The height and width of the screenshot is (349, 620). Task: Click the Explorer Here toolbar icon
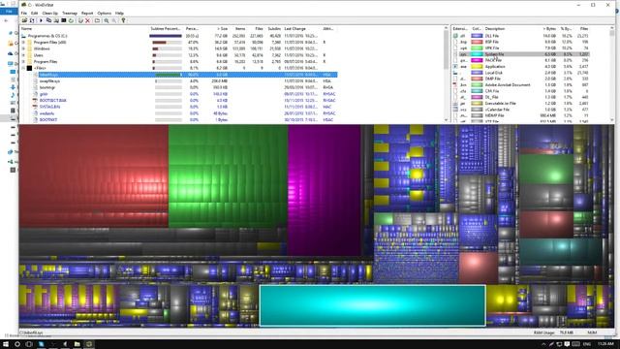click(56, 20)
